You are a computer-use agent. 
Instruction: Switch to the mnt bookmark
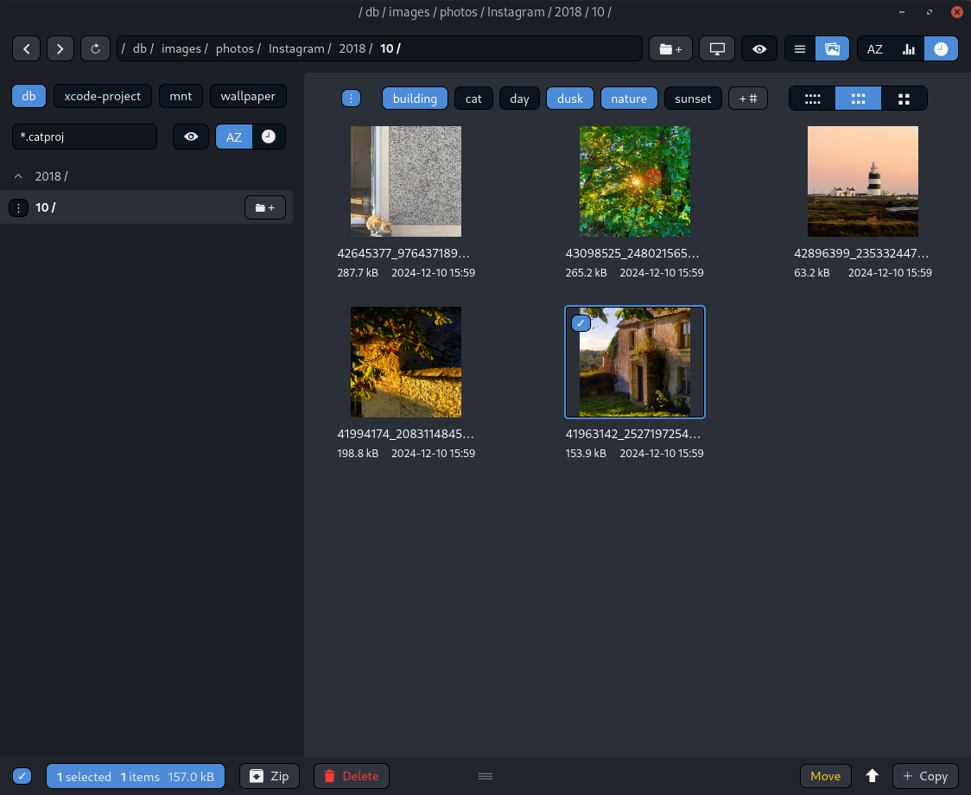coord(181,96)
